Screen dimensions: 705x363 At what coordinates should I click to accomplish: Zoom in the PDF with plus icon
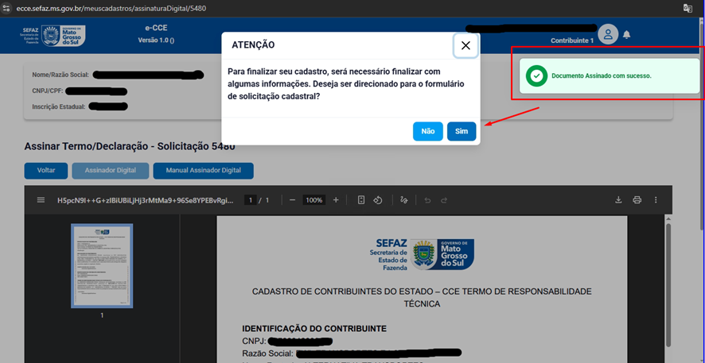coord(336,200)
